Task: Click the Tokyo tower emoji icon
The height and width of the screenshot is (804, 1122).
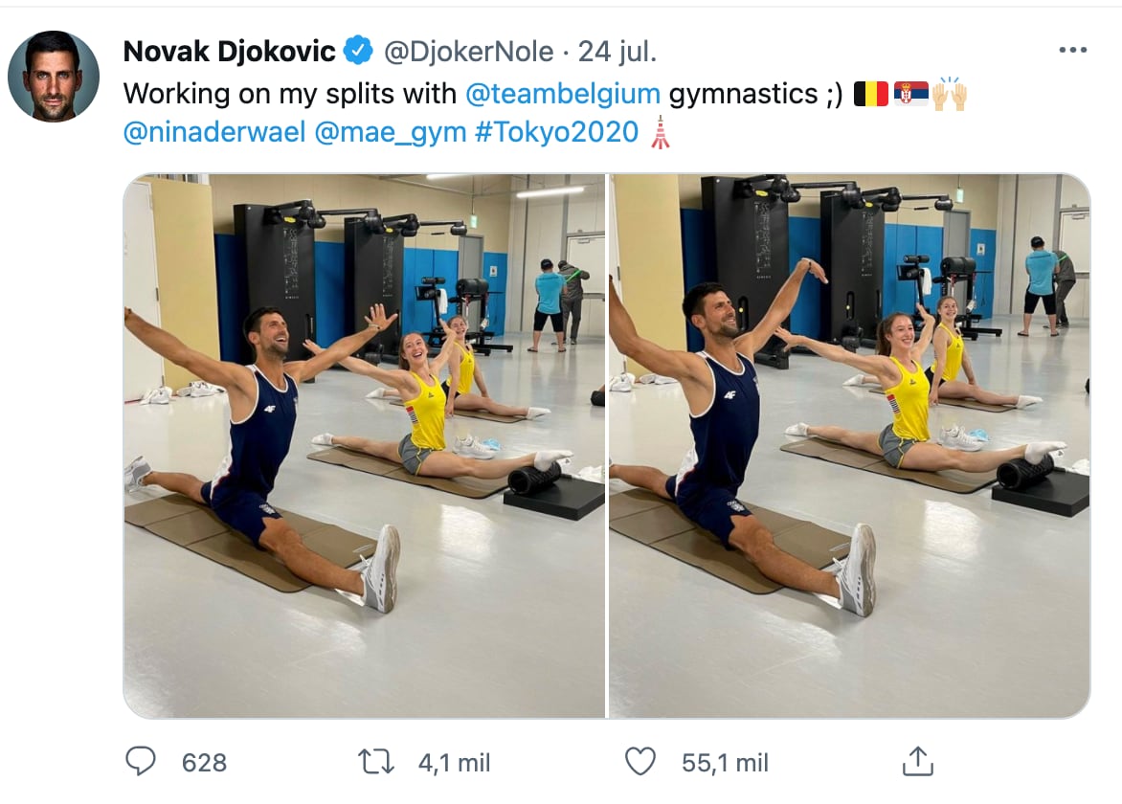Action: coord(660,132)
